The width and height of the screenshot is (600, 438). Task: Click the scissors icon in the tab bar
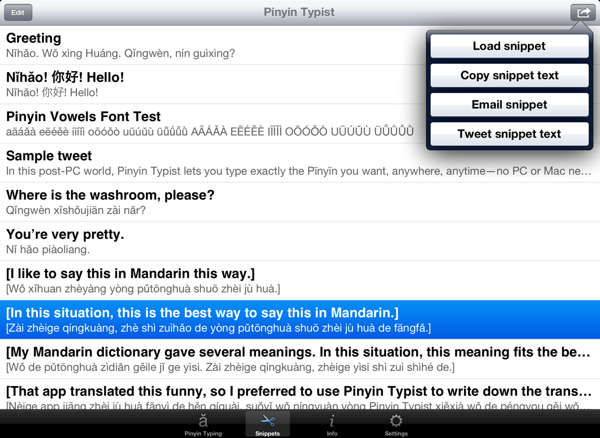(267, 421)
